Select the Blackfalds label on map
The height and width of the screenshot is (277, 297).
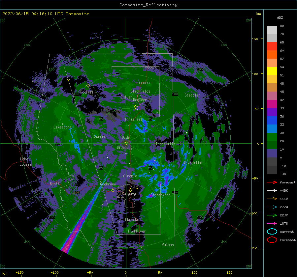click(140, 91)
